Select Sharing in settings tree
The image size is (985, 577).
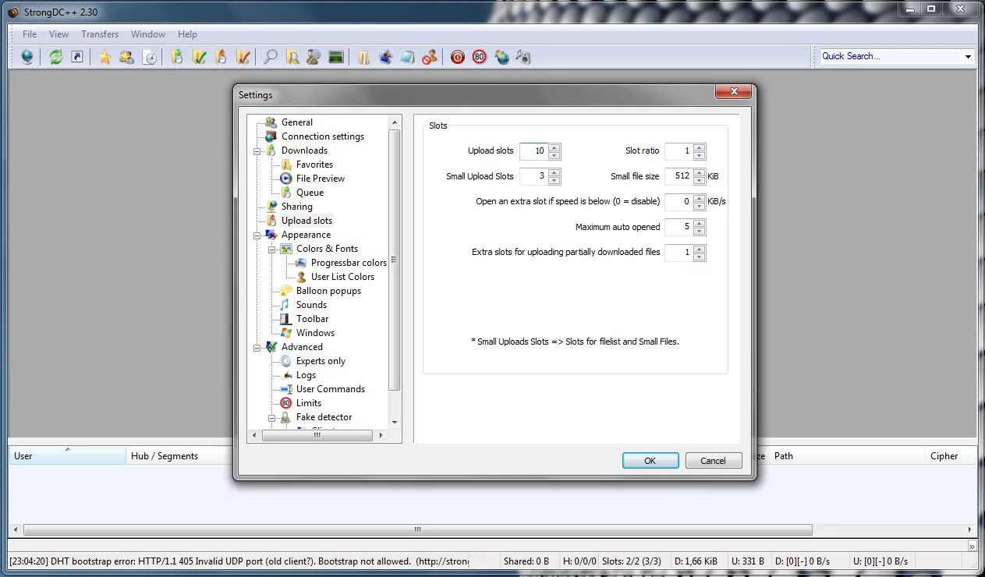coord(297,207)
